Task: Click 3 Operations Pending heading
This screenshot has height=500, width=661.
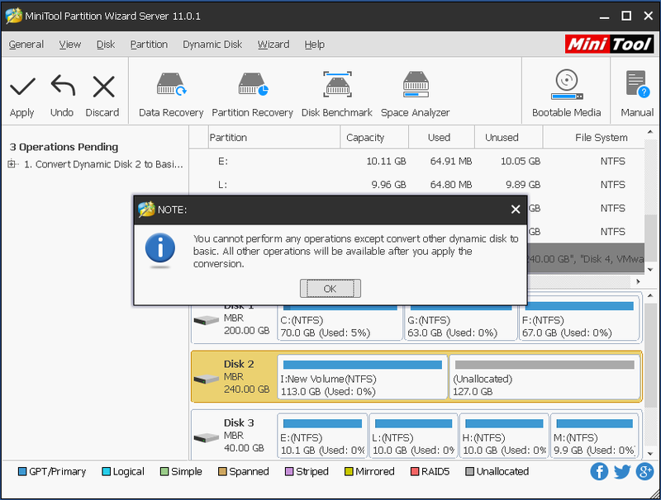Action: (64, 147)
